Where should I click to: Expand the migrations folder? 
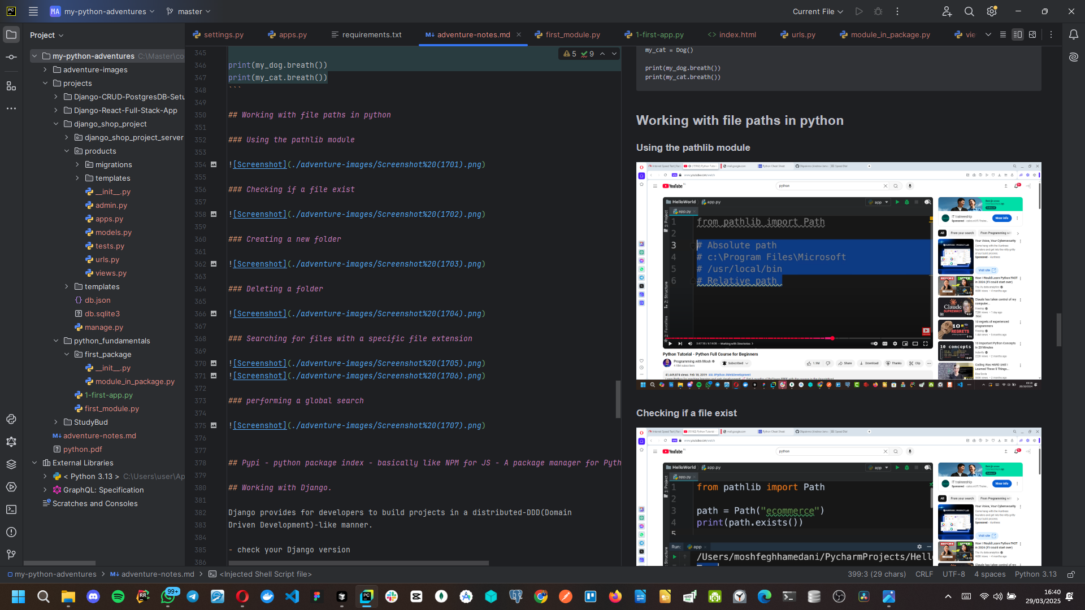pyautogui.click(x=77, y=164)
